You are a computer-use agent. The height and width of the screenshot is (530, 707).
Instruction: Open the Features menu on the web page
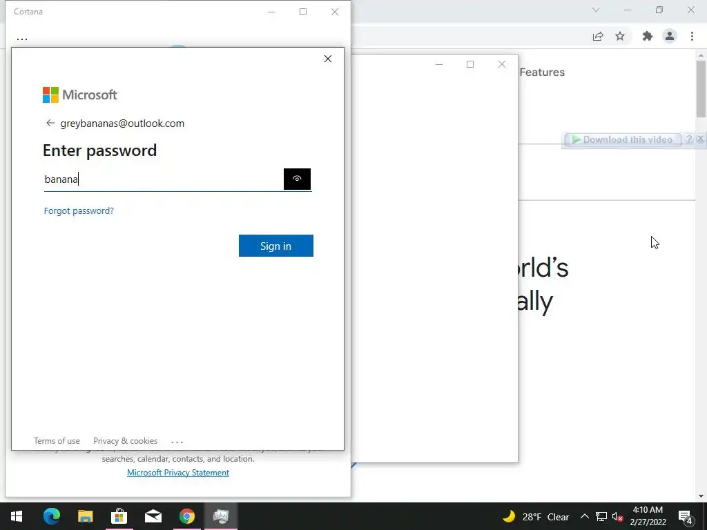(542, 72)
